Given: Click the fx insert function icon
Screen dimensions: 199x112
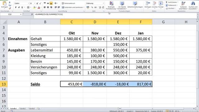Looking at the screenshot, I should tap(32, 14).
